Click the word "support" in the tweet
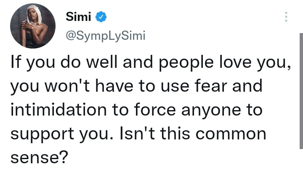The image size is (303, 170). (43, 134)
